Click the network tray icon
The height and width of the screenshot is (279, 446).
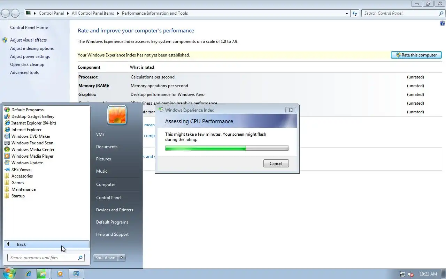402,274
